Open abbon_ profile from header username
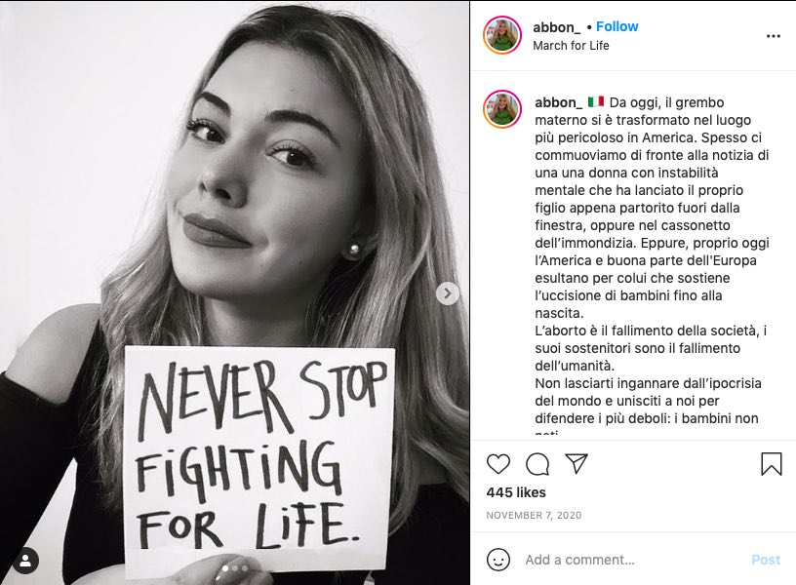The width and height of the screenshot is (796, 585). [x=556, y=27]
